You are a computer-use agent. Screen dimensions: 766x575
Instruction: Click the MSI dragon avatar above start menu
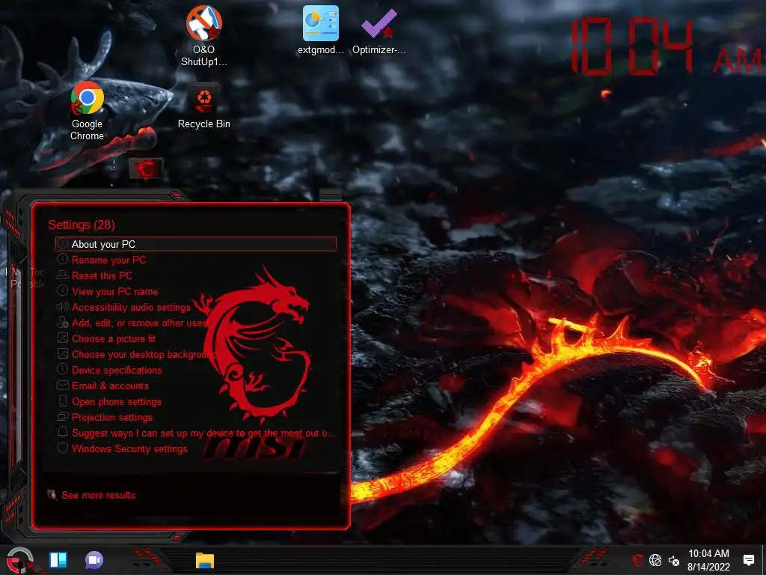pyautogui.click(x=146, y=170)
